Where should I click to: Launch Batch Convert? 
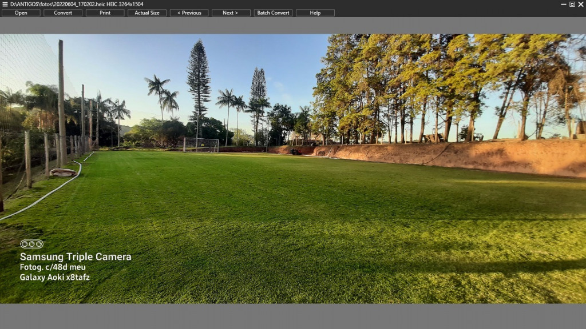tap(273, 13)
